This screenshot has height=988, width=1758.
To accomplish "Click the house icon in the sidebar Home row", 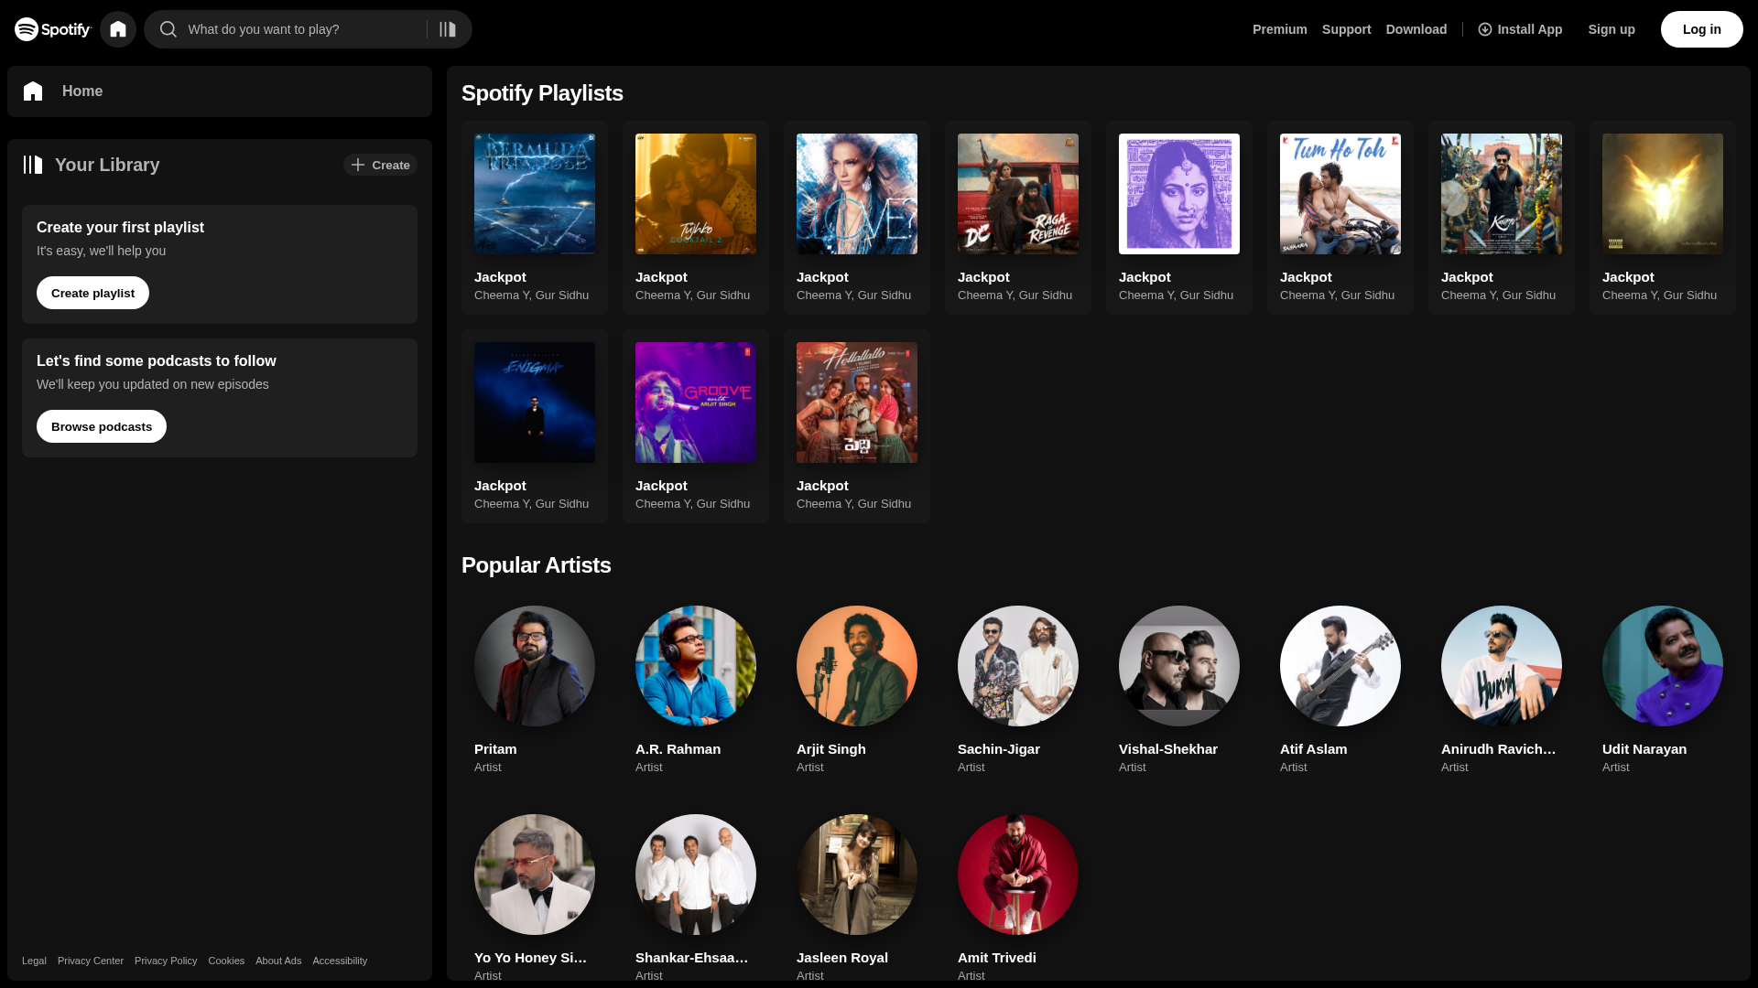I will point(33,91).
